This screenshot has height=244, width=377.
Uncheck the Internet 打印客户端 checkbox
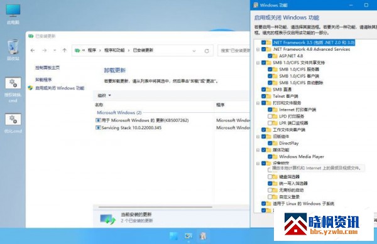pos(270,110)
